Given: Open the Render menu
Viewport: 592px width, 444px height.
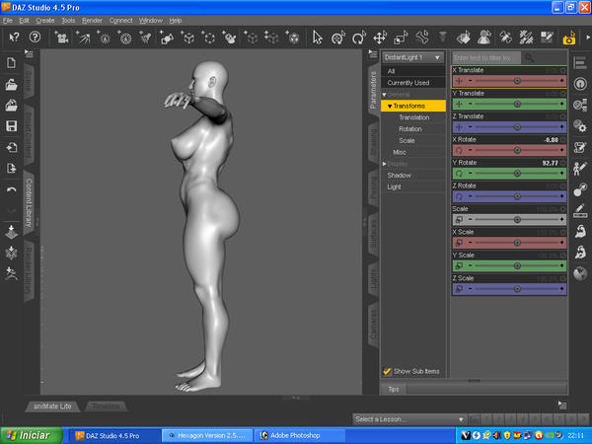Looking at the screenshot, I should (92, 20).
